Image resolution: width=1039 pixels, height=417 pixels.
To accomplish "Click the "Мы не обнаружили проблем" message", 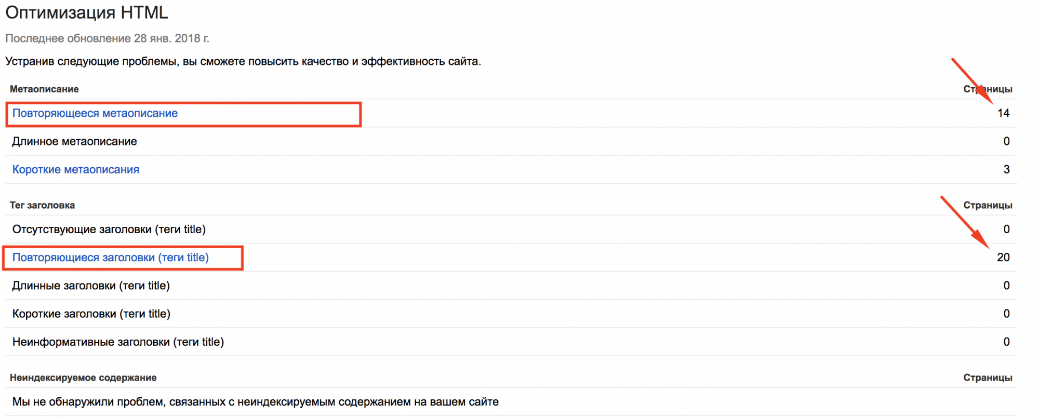I will click(x=255, y=402).
